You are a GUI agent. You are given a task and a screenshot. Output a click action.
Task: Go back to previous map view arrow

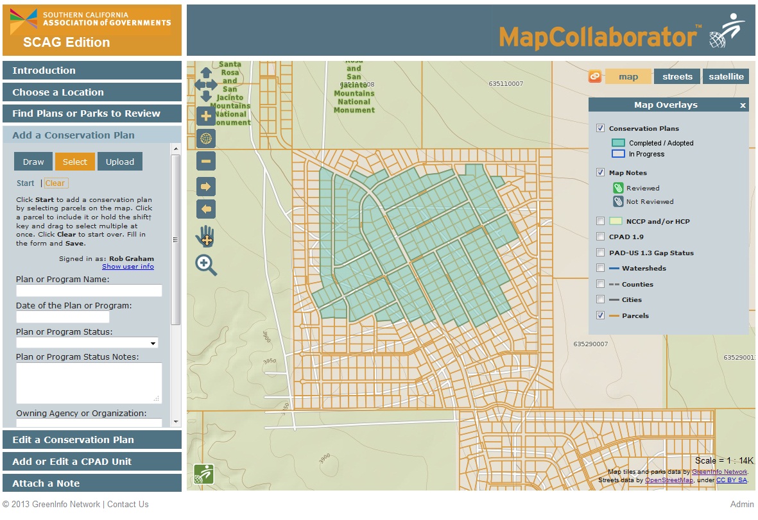pyautogui.click(x=206, y=209)
